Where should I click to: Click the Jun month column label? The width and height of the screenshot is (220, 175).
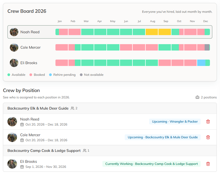click(x=126, y=21)
